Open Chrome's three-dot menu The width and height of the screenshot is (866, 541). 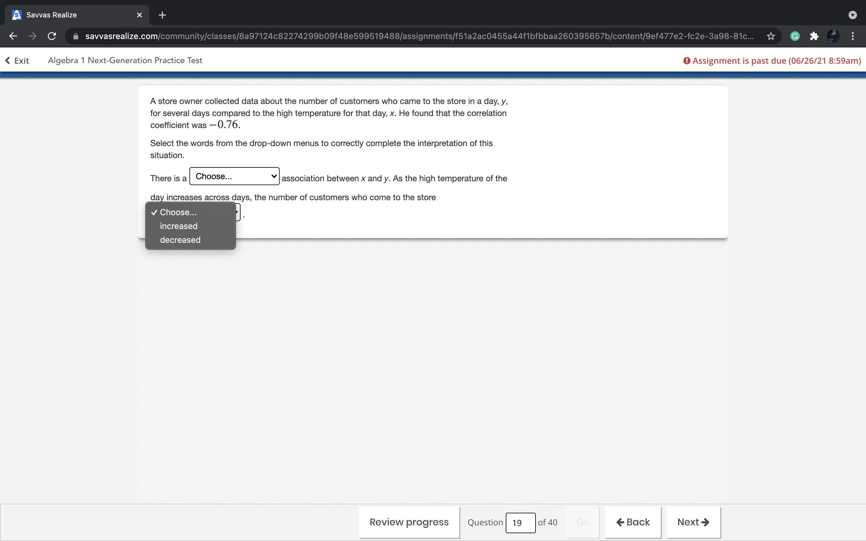point(853,36)
